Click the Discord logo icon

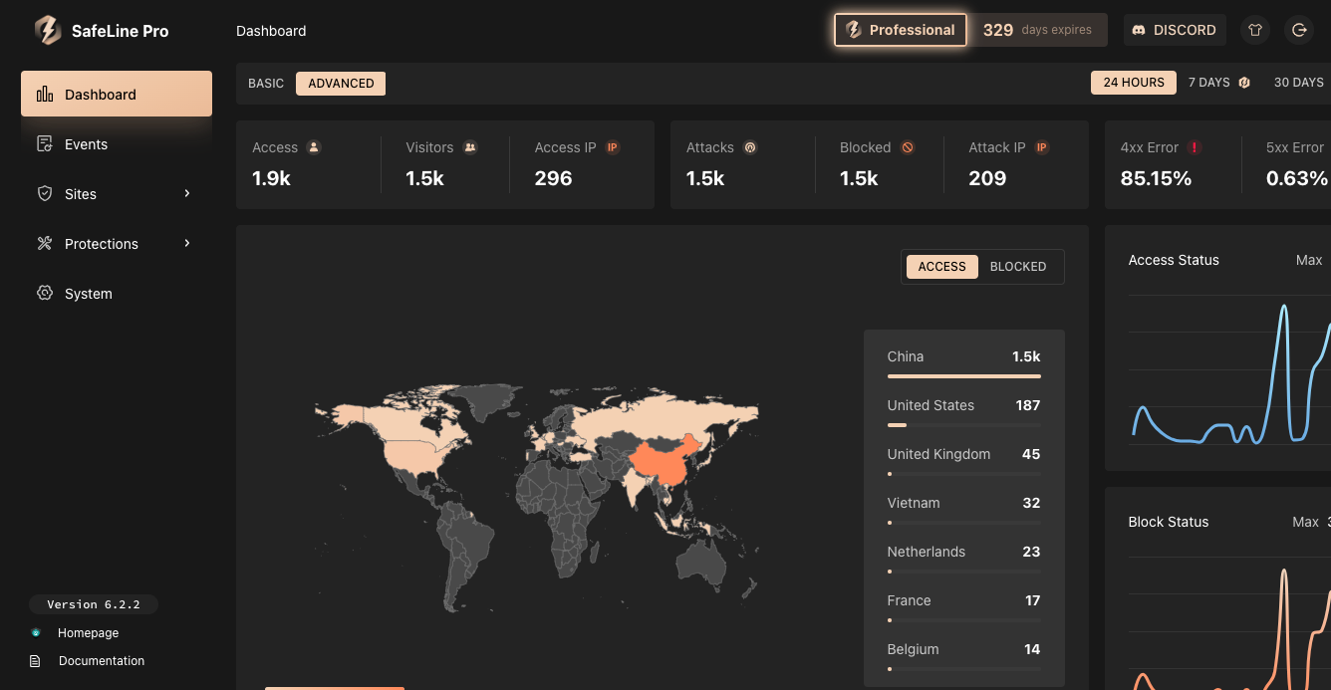tap(1140, 30)
